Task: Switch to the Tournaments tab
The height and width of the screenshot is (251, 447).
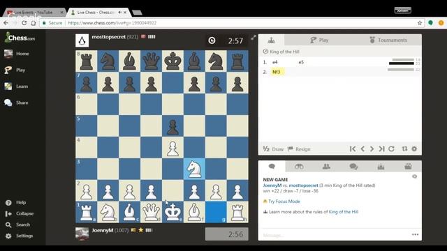Action: coord(388,40)
